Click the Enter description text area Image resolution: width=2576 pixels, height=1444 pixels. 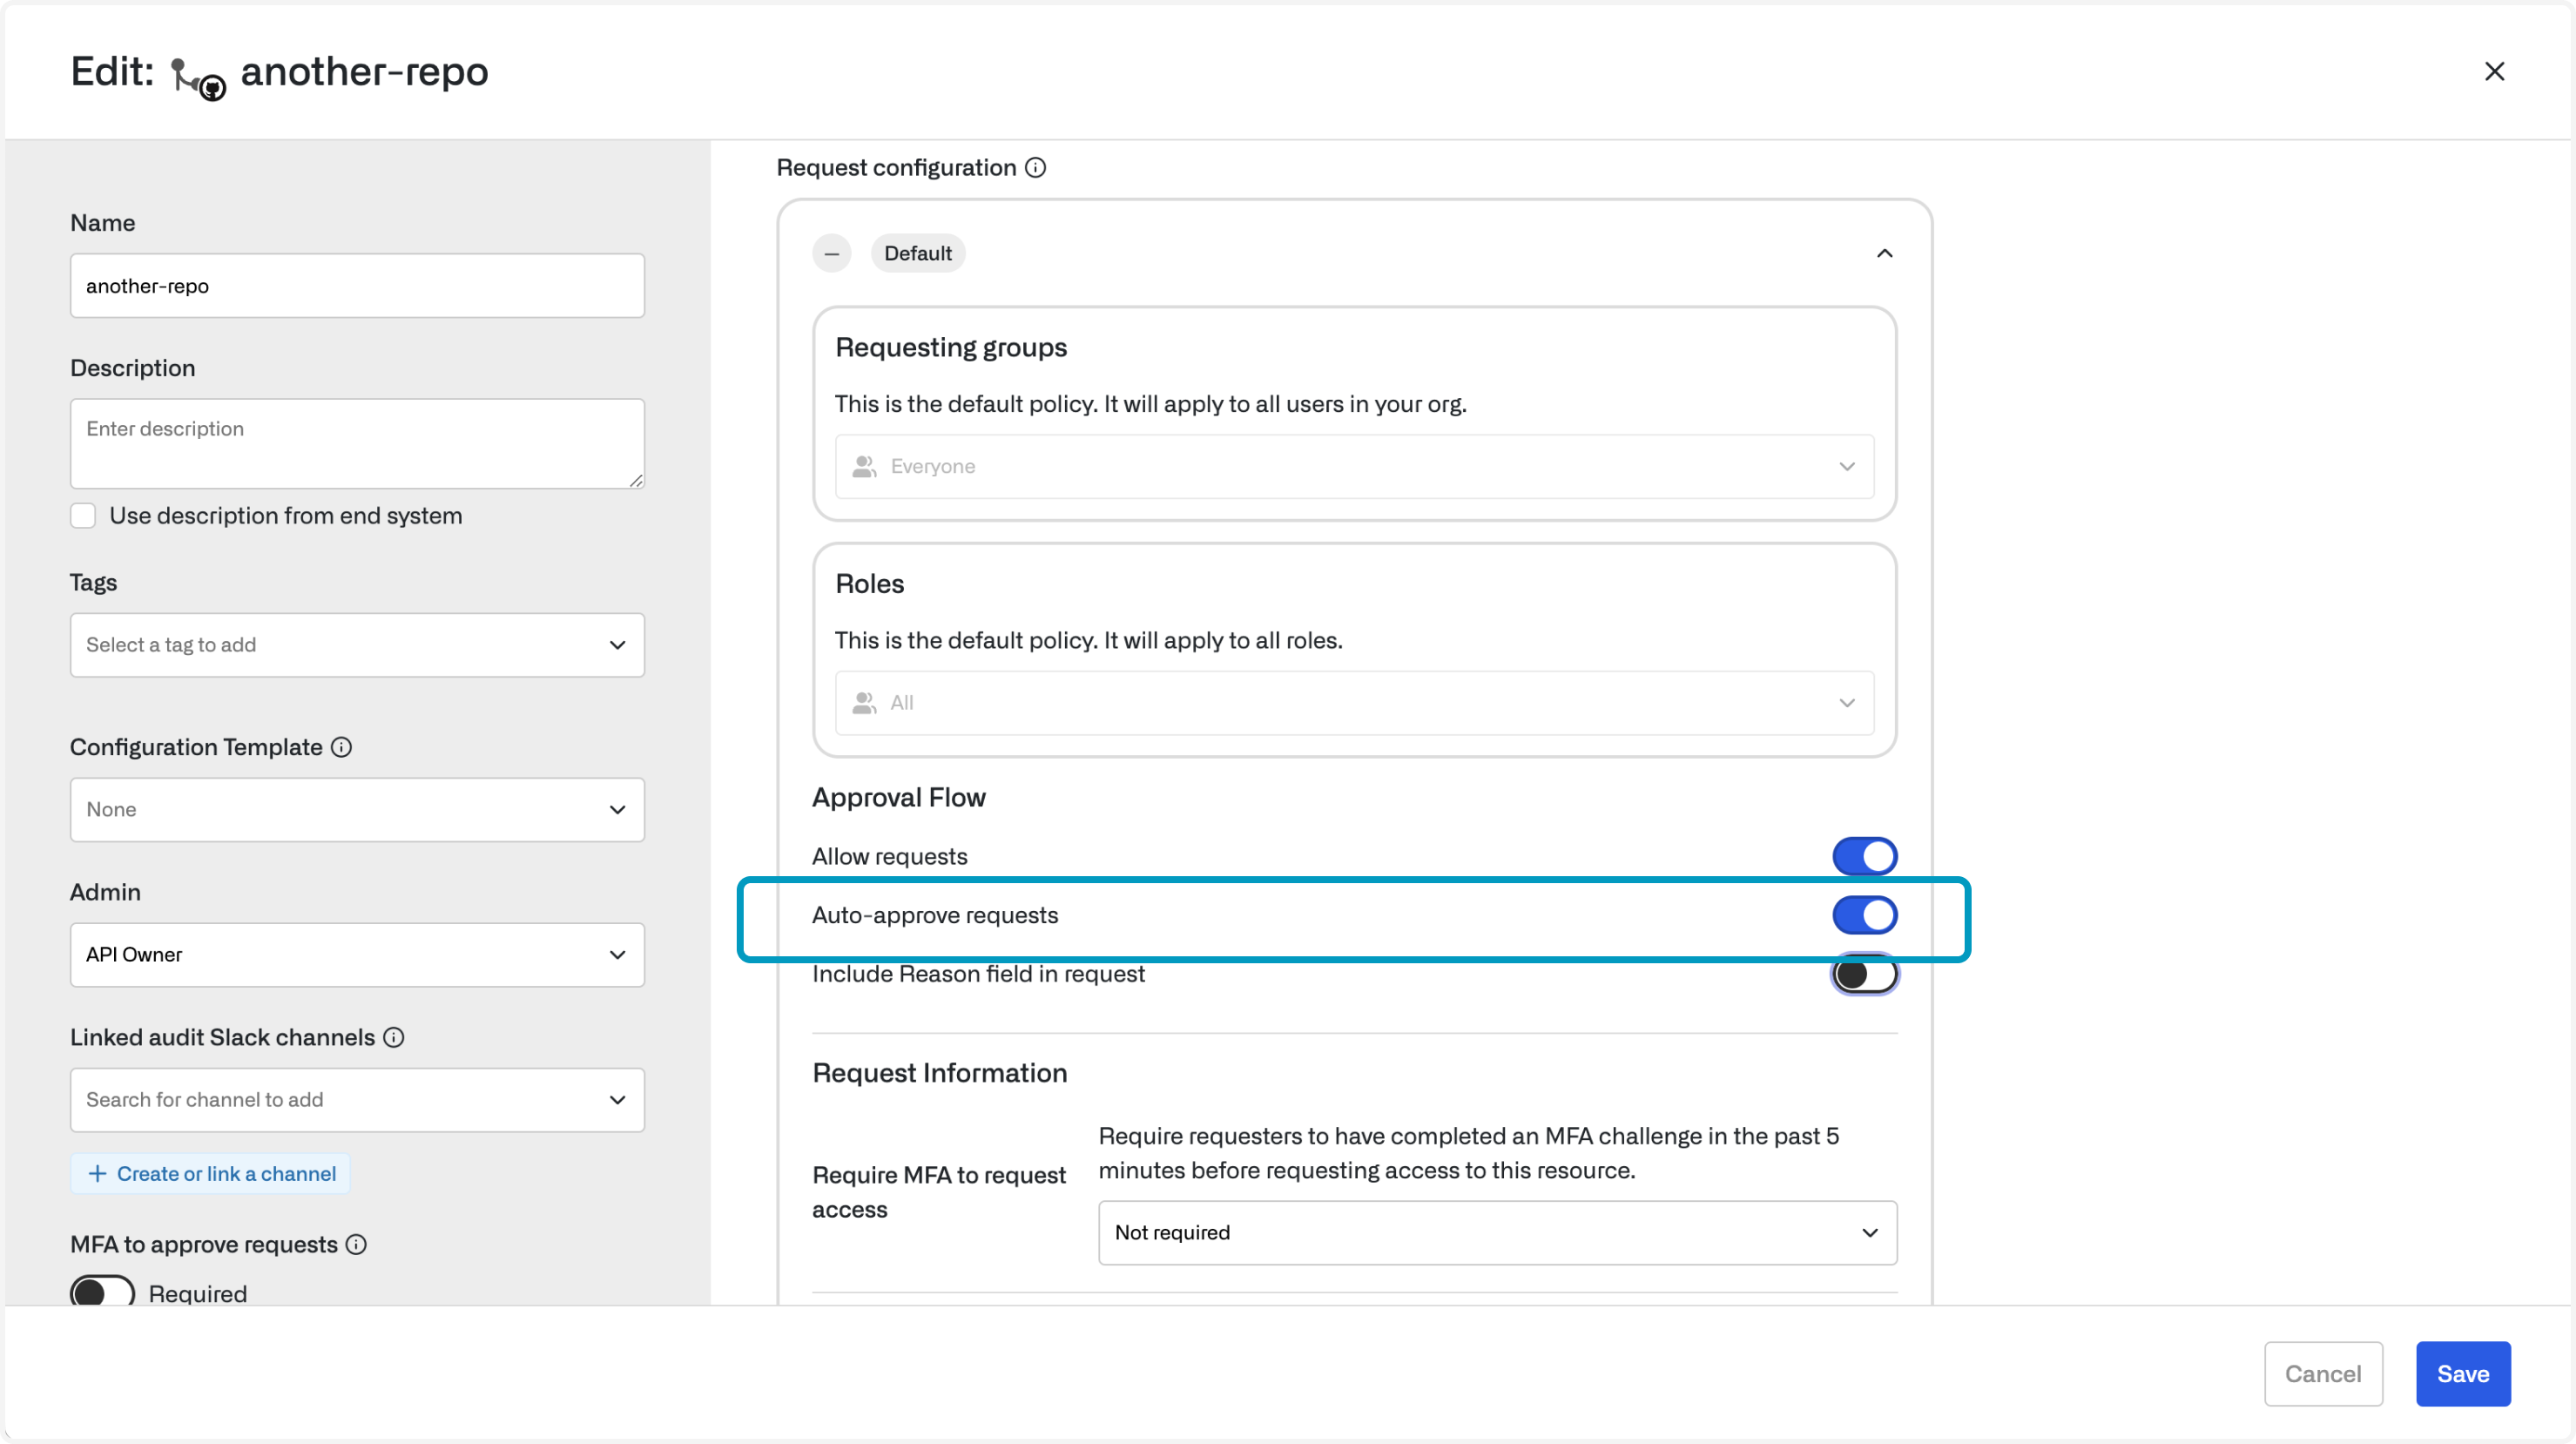357,443
